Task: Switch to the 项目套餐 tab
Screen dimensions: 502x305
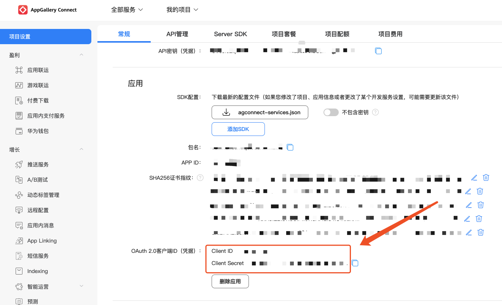Action: pyautogui.click(x=284, y=34)
